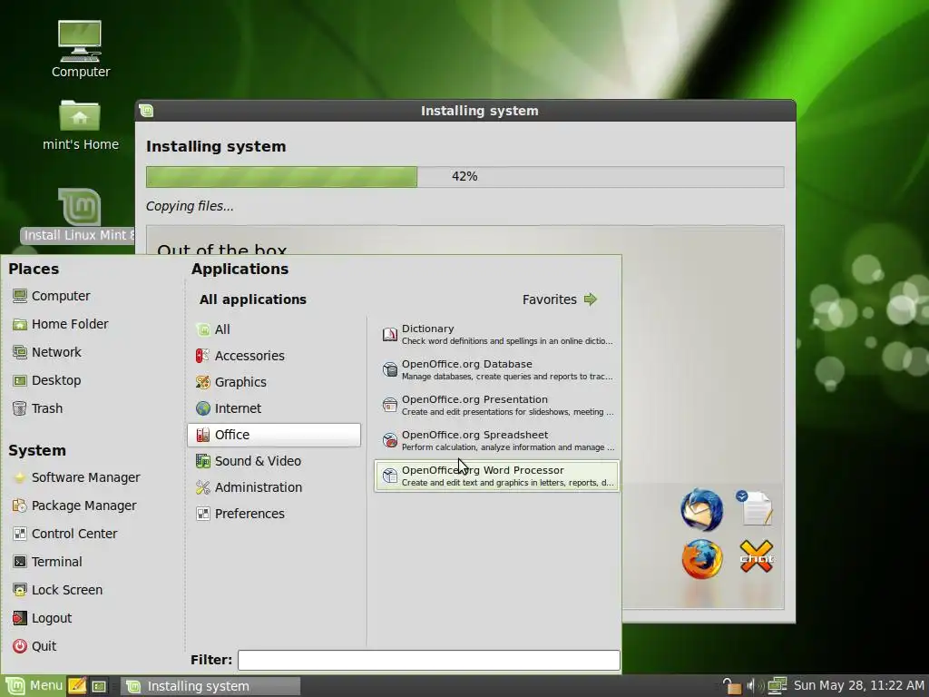Switch to Favorites view
The height and width of the screenshot is (697, 929).
click(560, 299)
